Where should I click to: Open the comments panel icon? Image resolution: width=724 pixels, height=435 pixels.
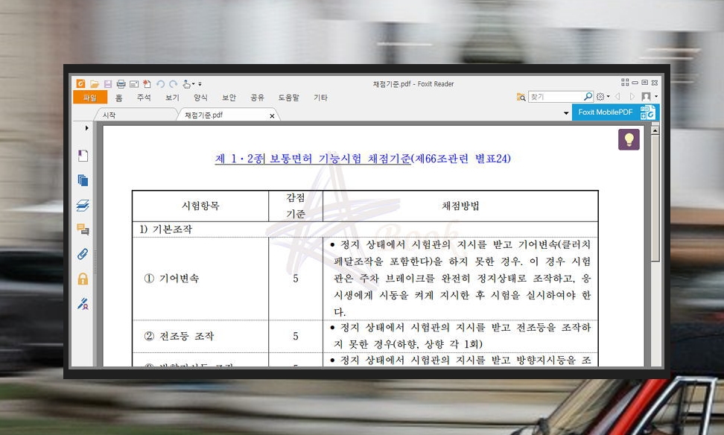pos(83,229)
